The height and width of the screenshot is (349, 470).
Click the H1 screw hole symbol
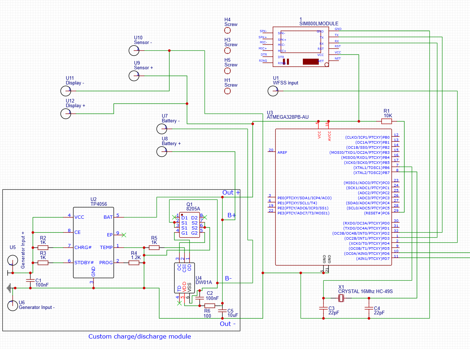pyautogui.click(x=227, y=91)
